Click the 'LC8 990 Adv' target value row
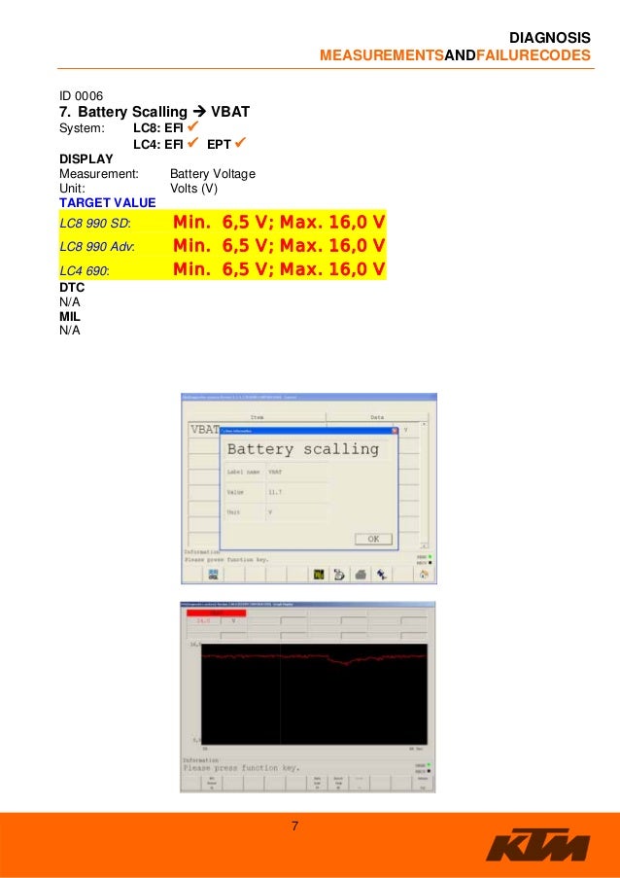 pyautogui.click(x=223, y=246)
